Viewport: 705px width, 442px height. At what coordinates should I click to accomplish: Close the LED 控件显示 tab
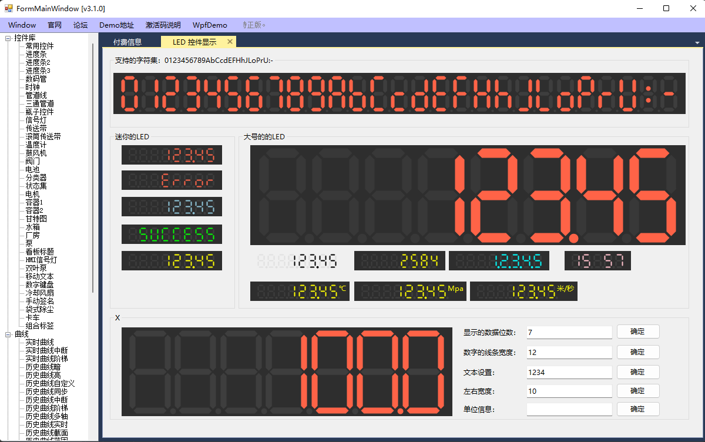point(230,42)
